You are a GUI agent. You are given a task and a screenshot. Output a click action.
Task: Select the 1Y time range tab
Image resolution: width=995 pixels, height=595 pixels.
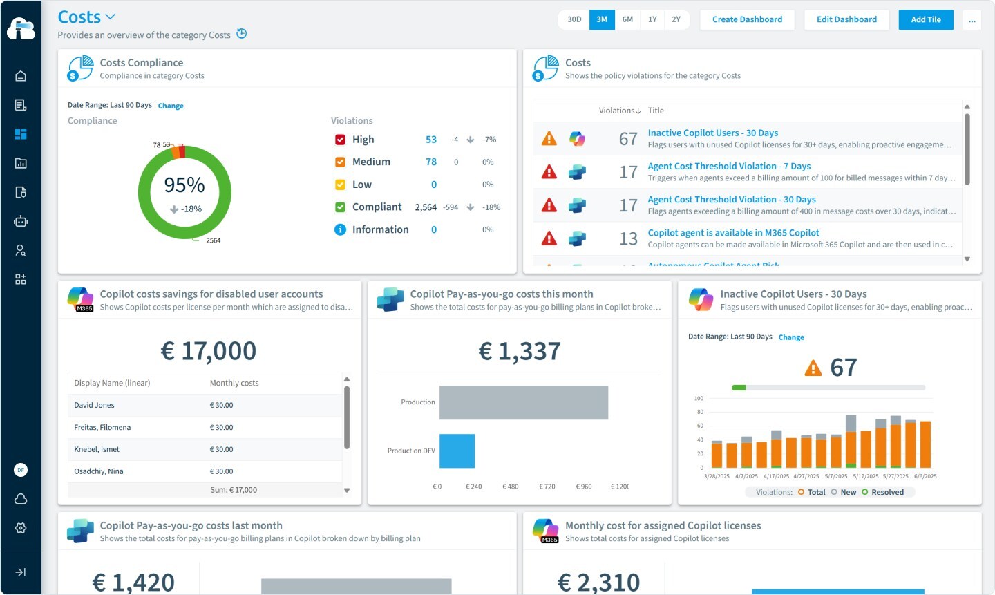pos(652,20)
